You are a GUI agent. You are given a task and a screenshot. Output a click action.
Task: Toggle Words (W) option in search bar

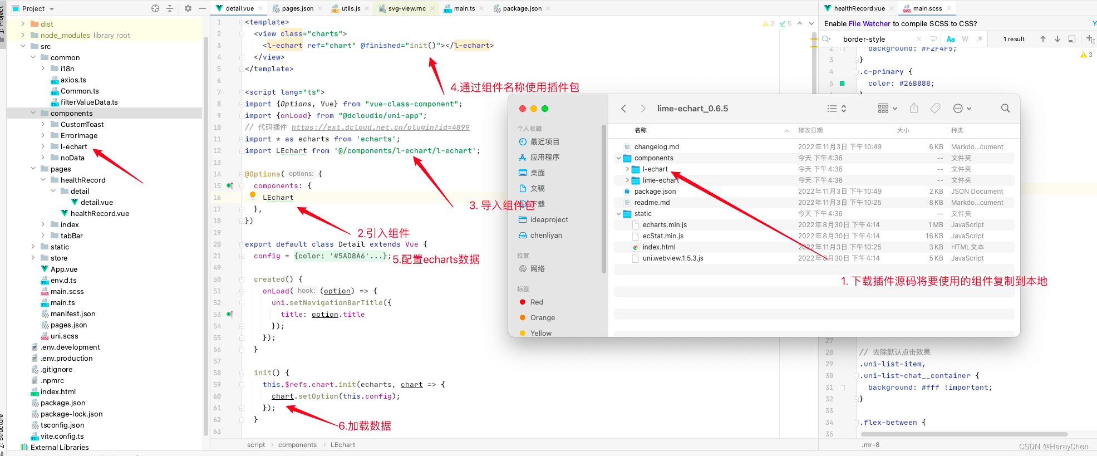(x=965, y=39)
